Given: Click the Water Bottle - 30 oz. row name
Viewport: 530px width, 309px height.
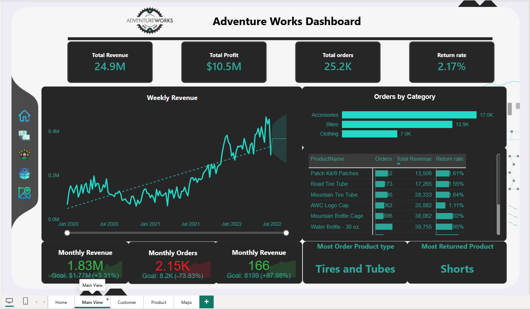Looking at the screenshot, I should click(335, 227).
